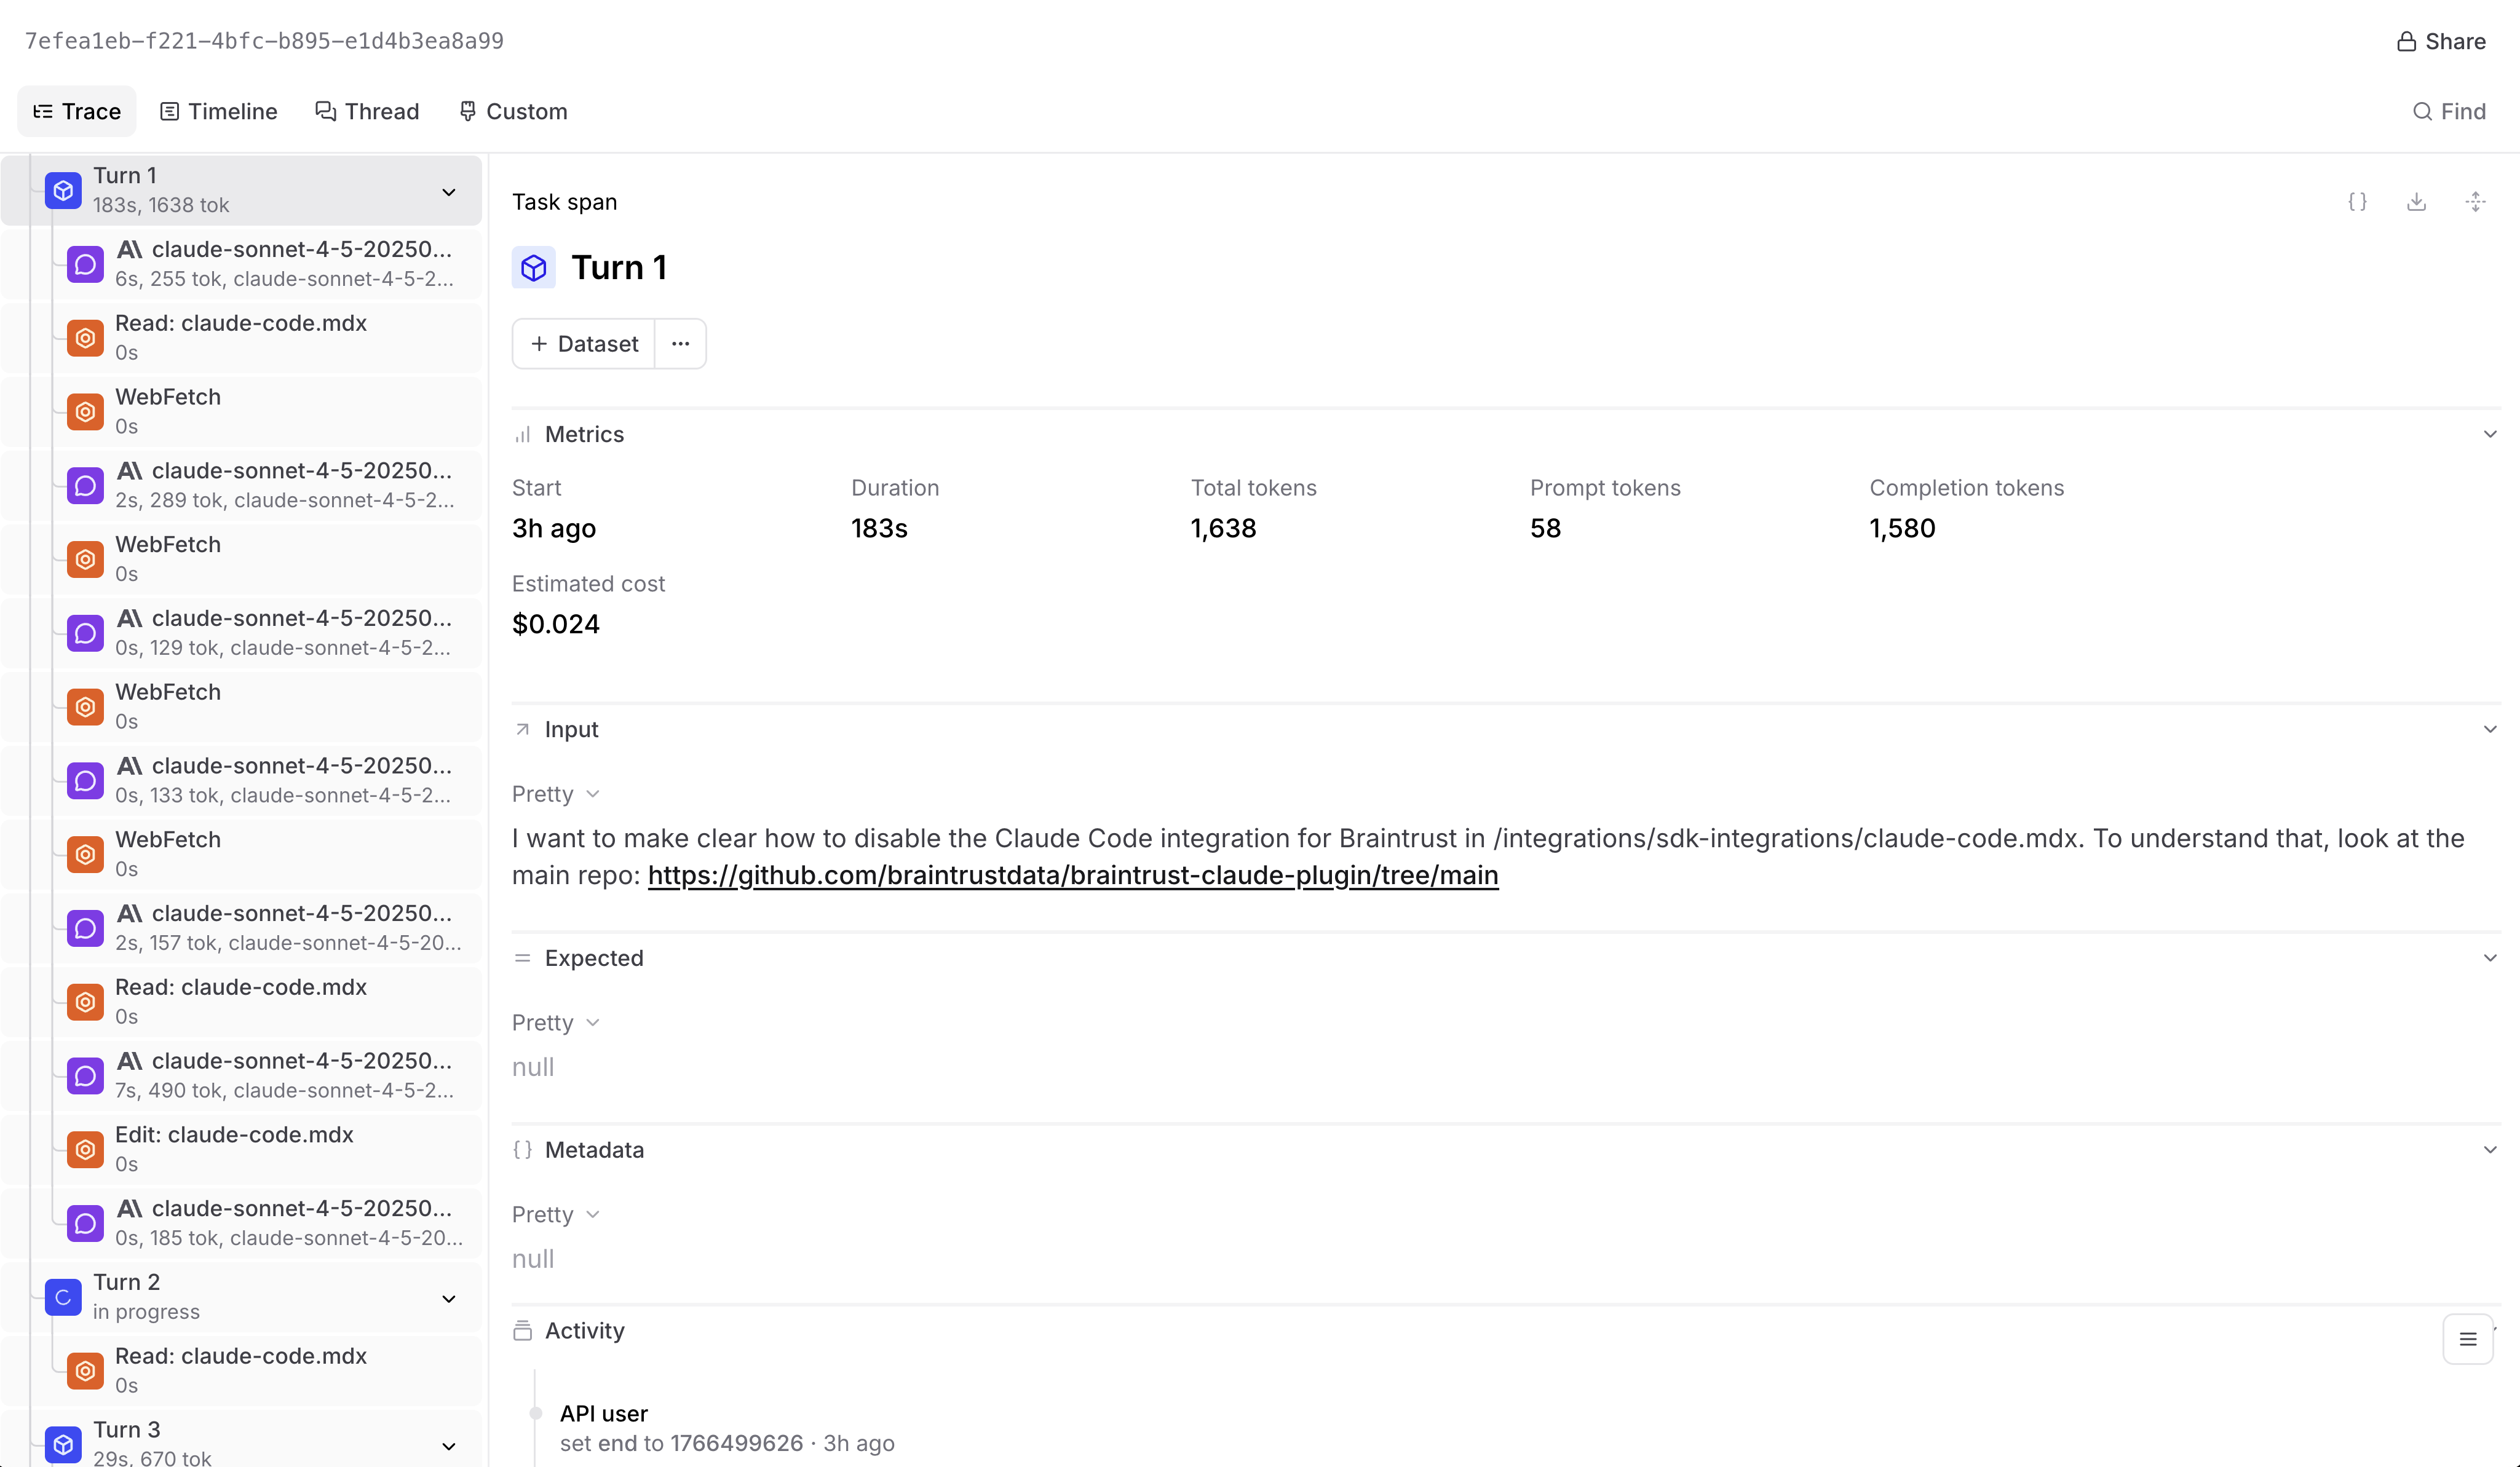The height and width of the screenshot is (1467, 2520).
Task: Collapse the Metrics section
Action: click(x=2489, y=434)
